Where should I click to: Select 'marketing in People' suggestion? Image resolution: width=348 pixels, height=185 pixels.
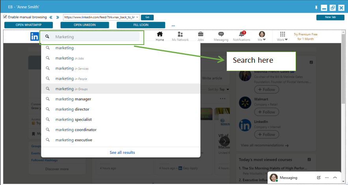121,78
